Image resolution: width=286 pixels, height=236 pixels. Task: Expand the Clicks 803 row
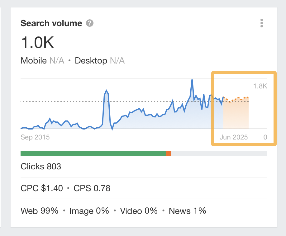41,167
